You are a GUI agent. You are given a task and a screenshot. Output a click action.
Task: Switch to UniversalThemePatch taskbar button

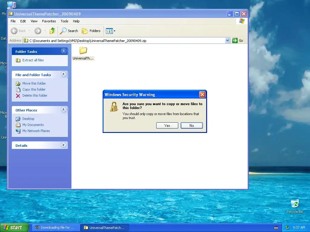[105, 228]
